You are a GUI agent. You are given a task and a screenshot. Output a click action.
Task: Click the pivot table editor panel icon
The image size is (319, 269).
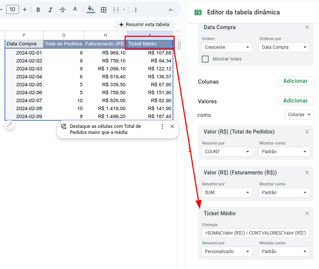click(x=198, y=12)
